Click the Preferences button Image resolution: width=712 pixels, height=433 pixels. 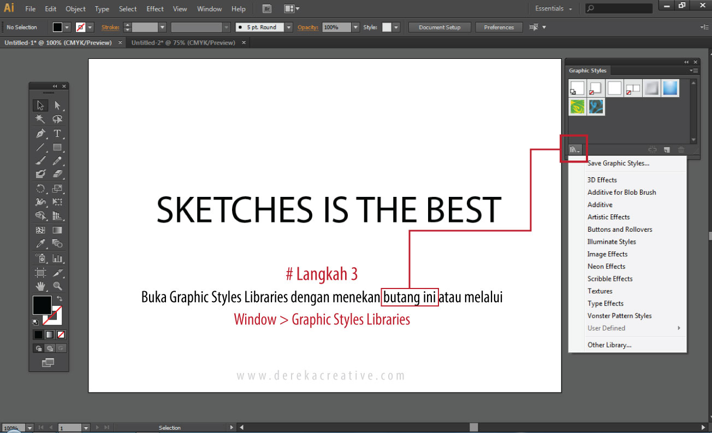[499, 27]
